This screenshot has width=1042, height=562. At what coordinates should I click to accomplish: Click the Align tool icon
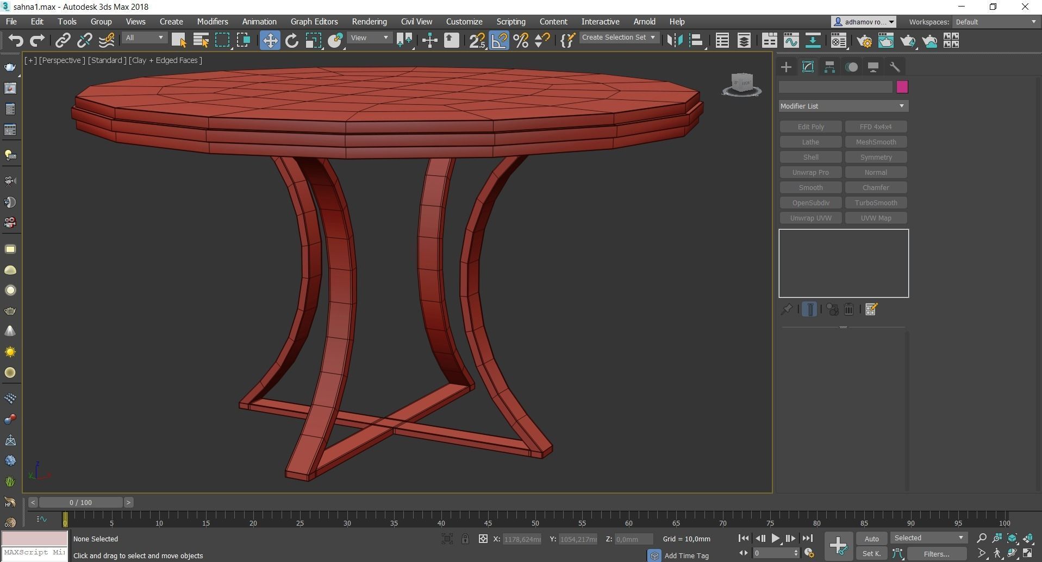click(x=696, y=41)
